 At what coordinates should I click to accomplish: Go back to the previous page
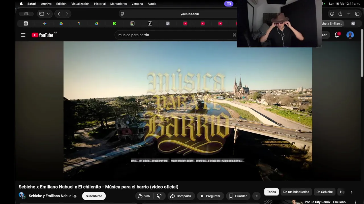[59, 14]
